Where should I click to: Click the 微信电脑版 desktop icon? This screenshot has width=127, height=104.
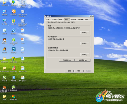coord(13,87)
